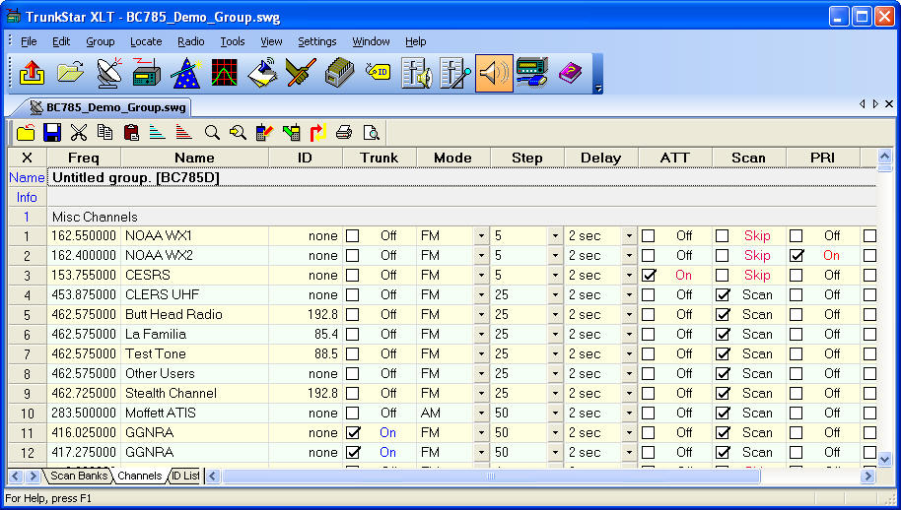Click the red and yellow swap arrows icon
Screen dimensions: 901x510
(317, 133)
